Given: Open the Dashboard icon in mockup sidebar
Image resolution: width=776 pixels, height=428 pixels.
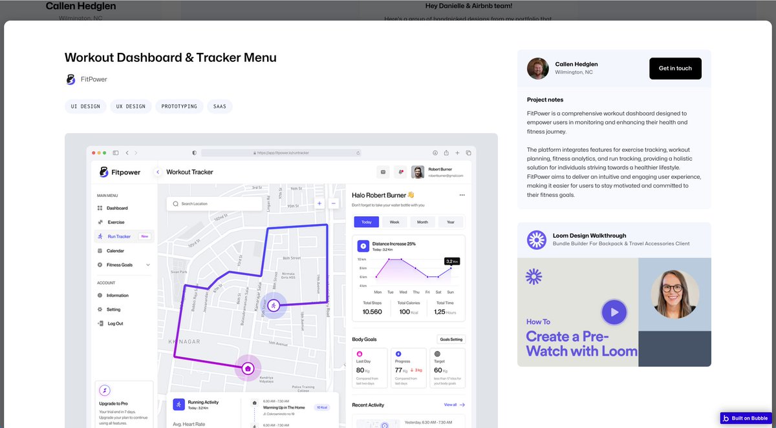Looking at the screenshot, I should [100, 209].
